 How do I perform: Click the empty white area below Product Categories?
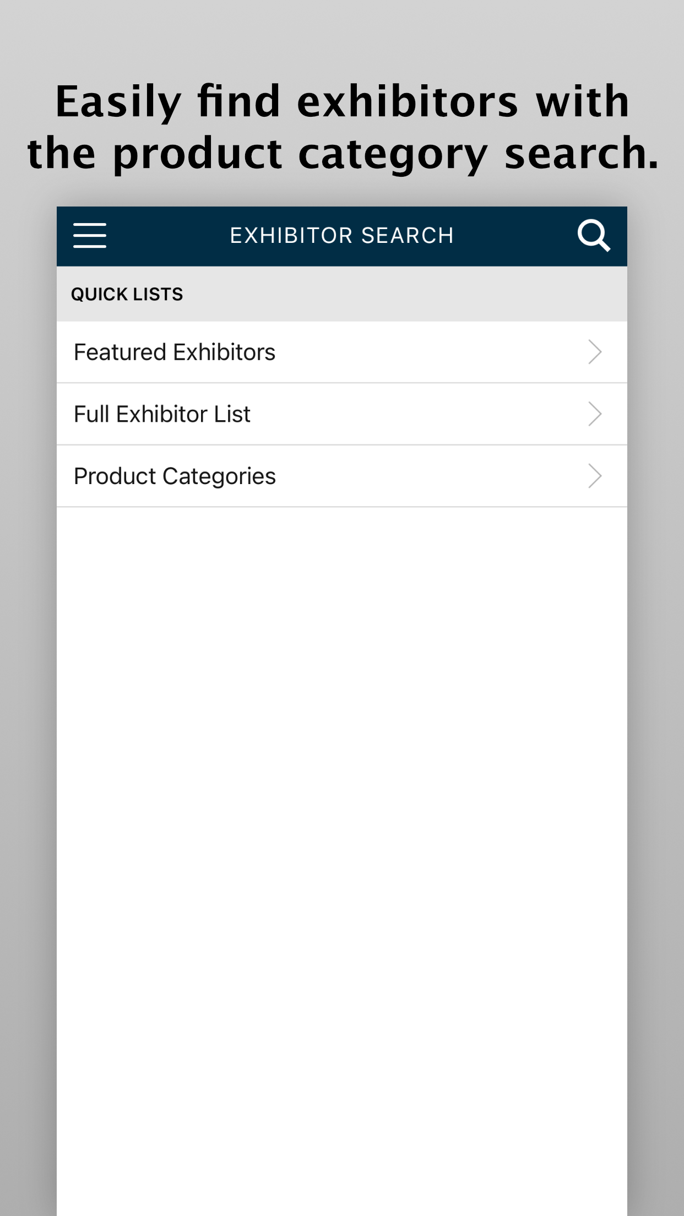pos(341,826)
